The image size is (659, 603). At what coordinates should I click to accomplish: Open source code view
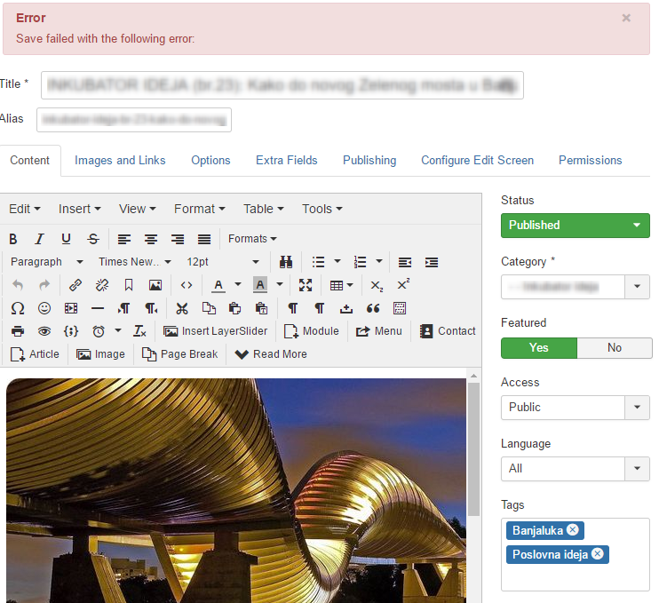(x=187, y=285)
